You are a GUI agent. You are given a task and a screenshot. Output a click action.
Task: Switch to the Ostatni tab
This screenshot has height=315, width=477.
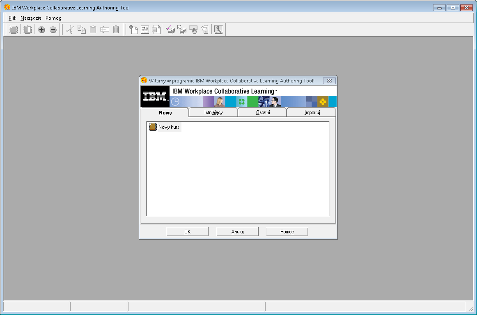pyautogui.click(x=263, y=112)
